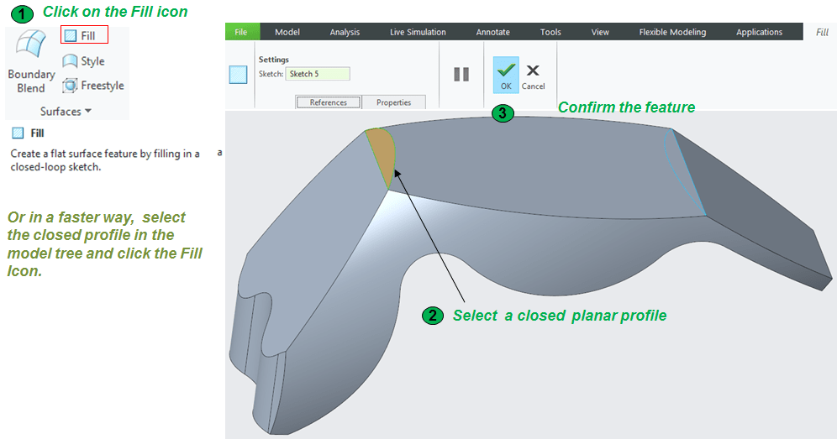
Task: Open the Analysis tab
Action: pos(345,32)
